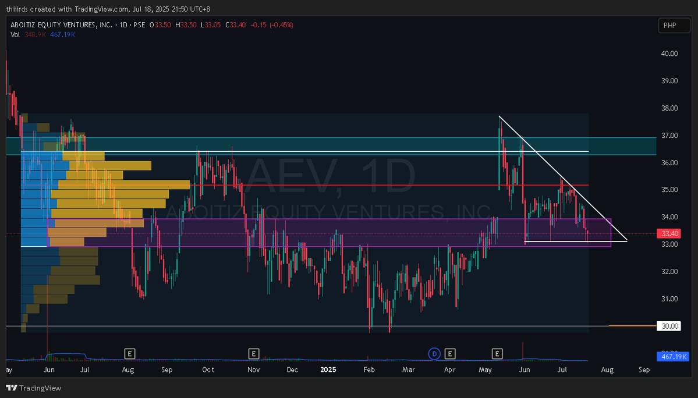Open the earnings marker near November
Image resolution: width=698 pixels, height=398 pixels.
tap(253, 354)
